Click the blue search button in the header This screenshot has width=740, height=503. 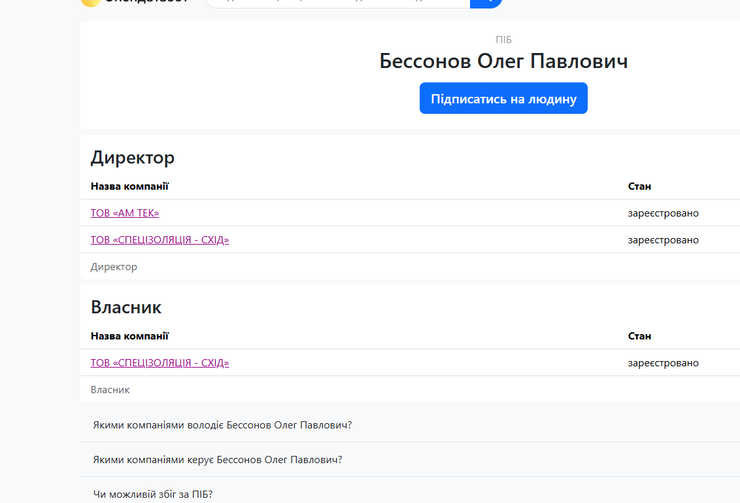click(x=486, y=3)
